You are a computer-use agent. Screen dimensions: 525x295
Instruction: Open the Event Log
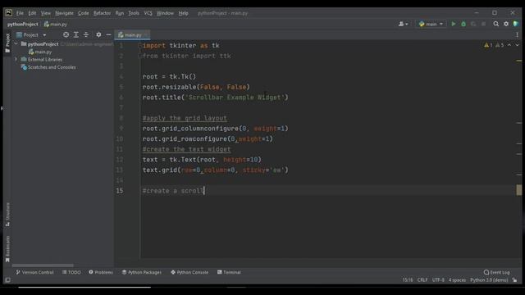coord(497,272)
